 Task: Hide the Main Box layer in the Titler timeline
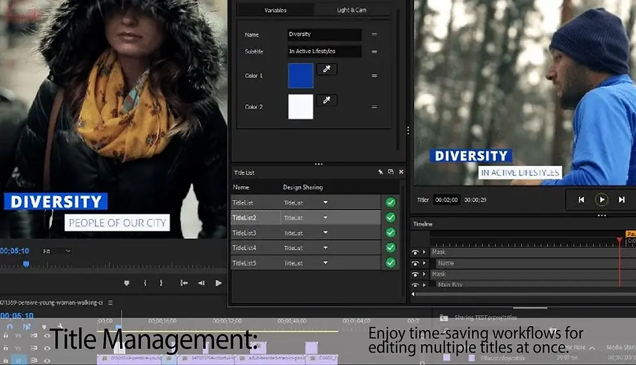click(415, 284)
